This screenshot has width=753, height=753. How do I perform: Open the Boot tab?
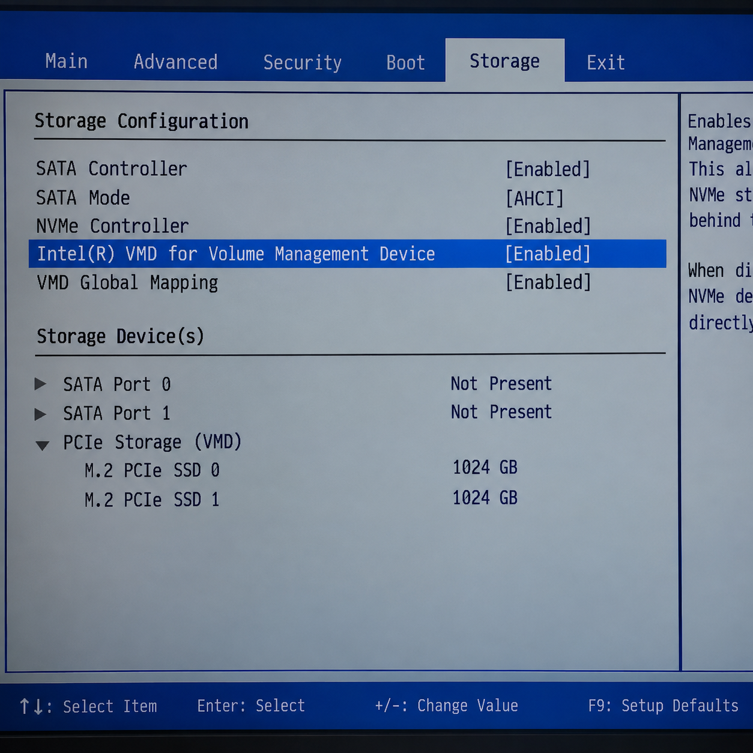(405, 62)
